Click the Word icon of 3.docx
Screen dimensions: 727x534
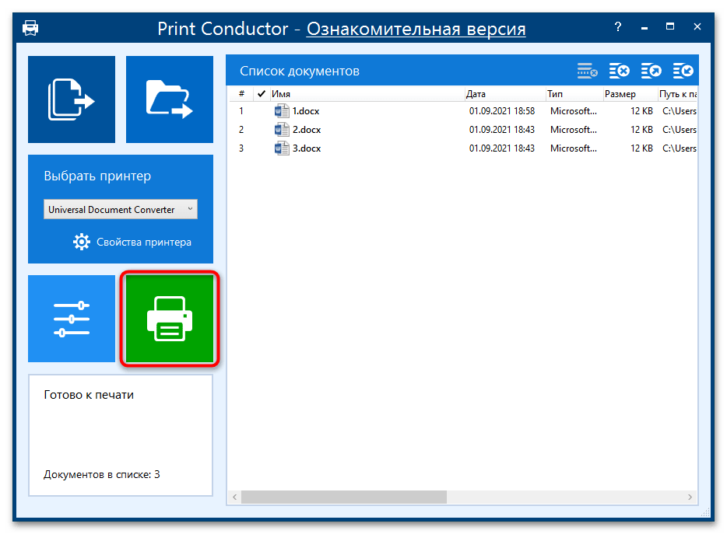point(282,148)
